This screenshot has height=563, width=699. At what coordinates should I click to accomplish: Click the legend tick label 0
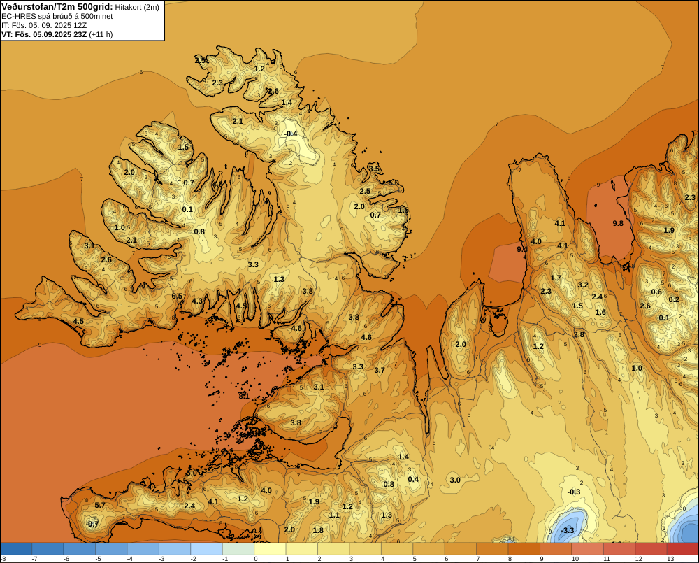point(256,559)
